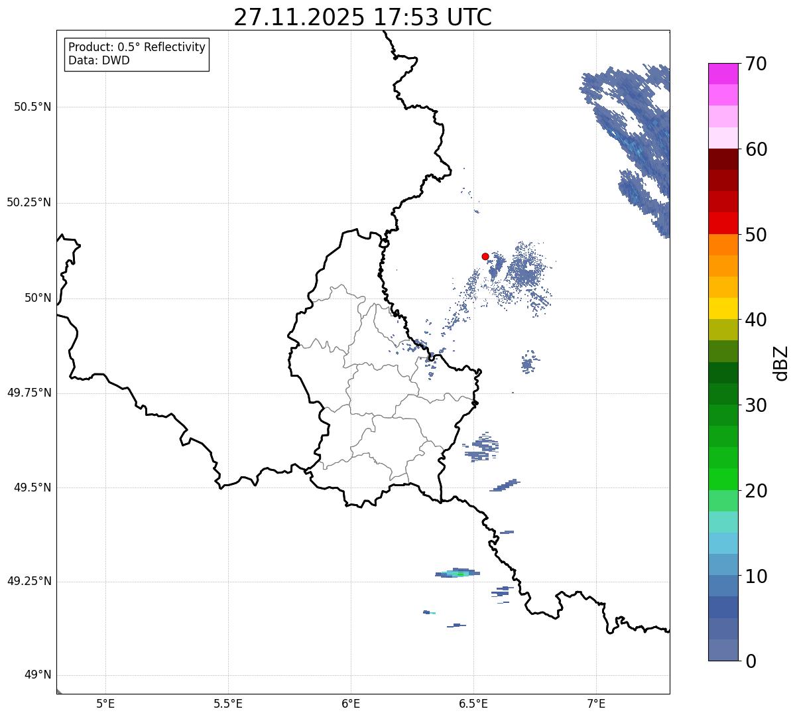Click the dark maroon colorbar segment below 60
Viewport: 797px width, 717px height.
coord(723,159)
